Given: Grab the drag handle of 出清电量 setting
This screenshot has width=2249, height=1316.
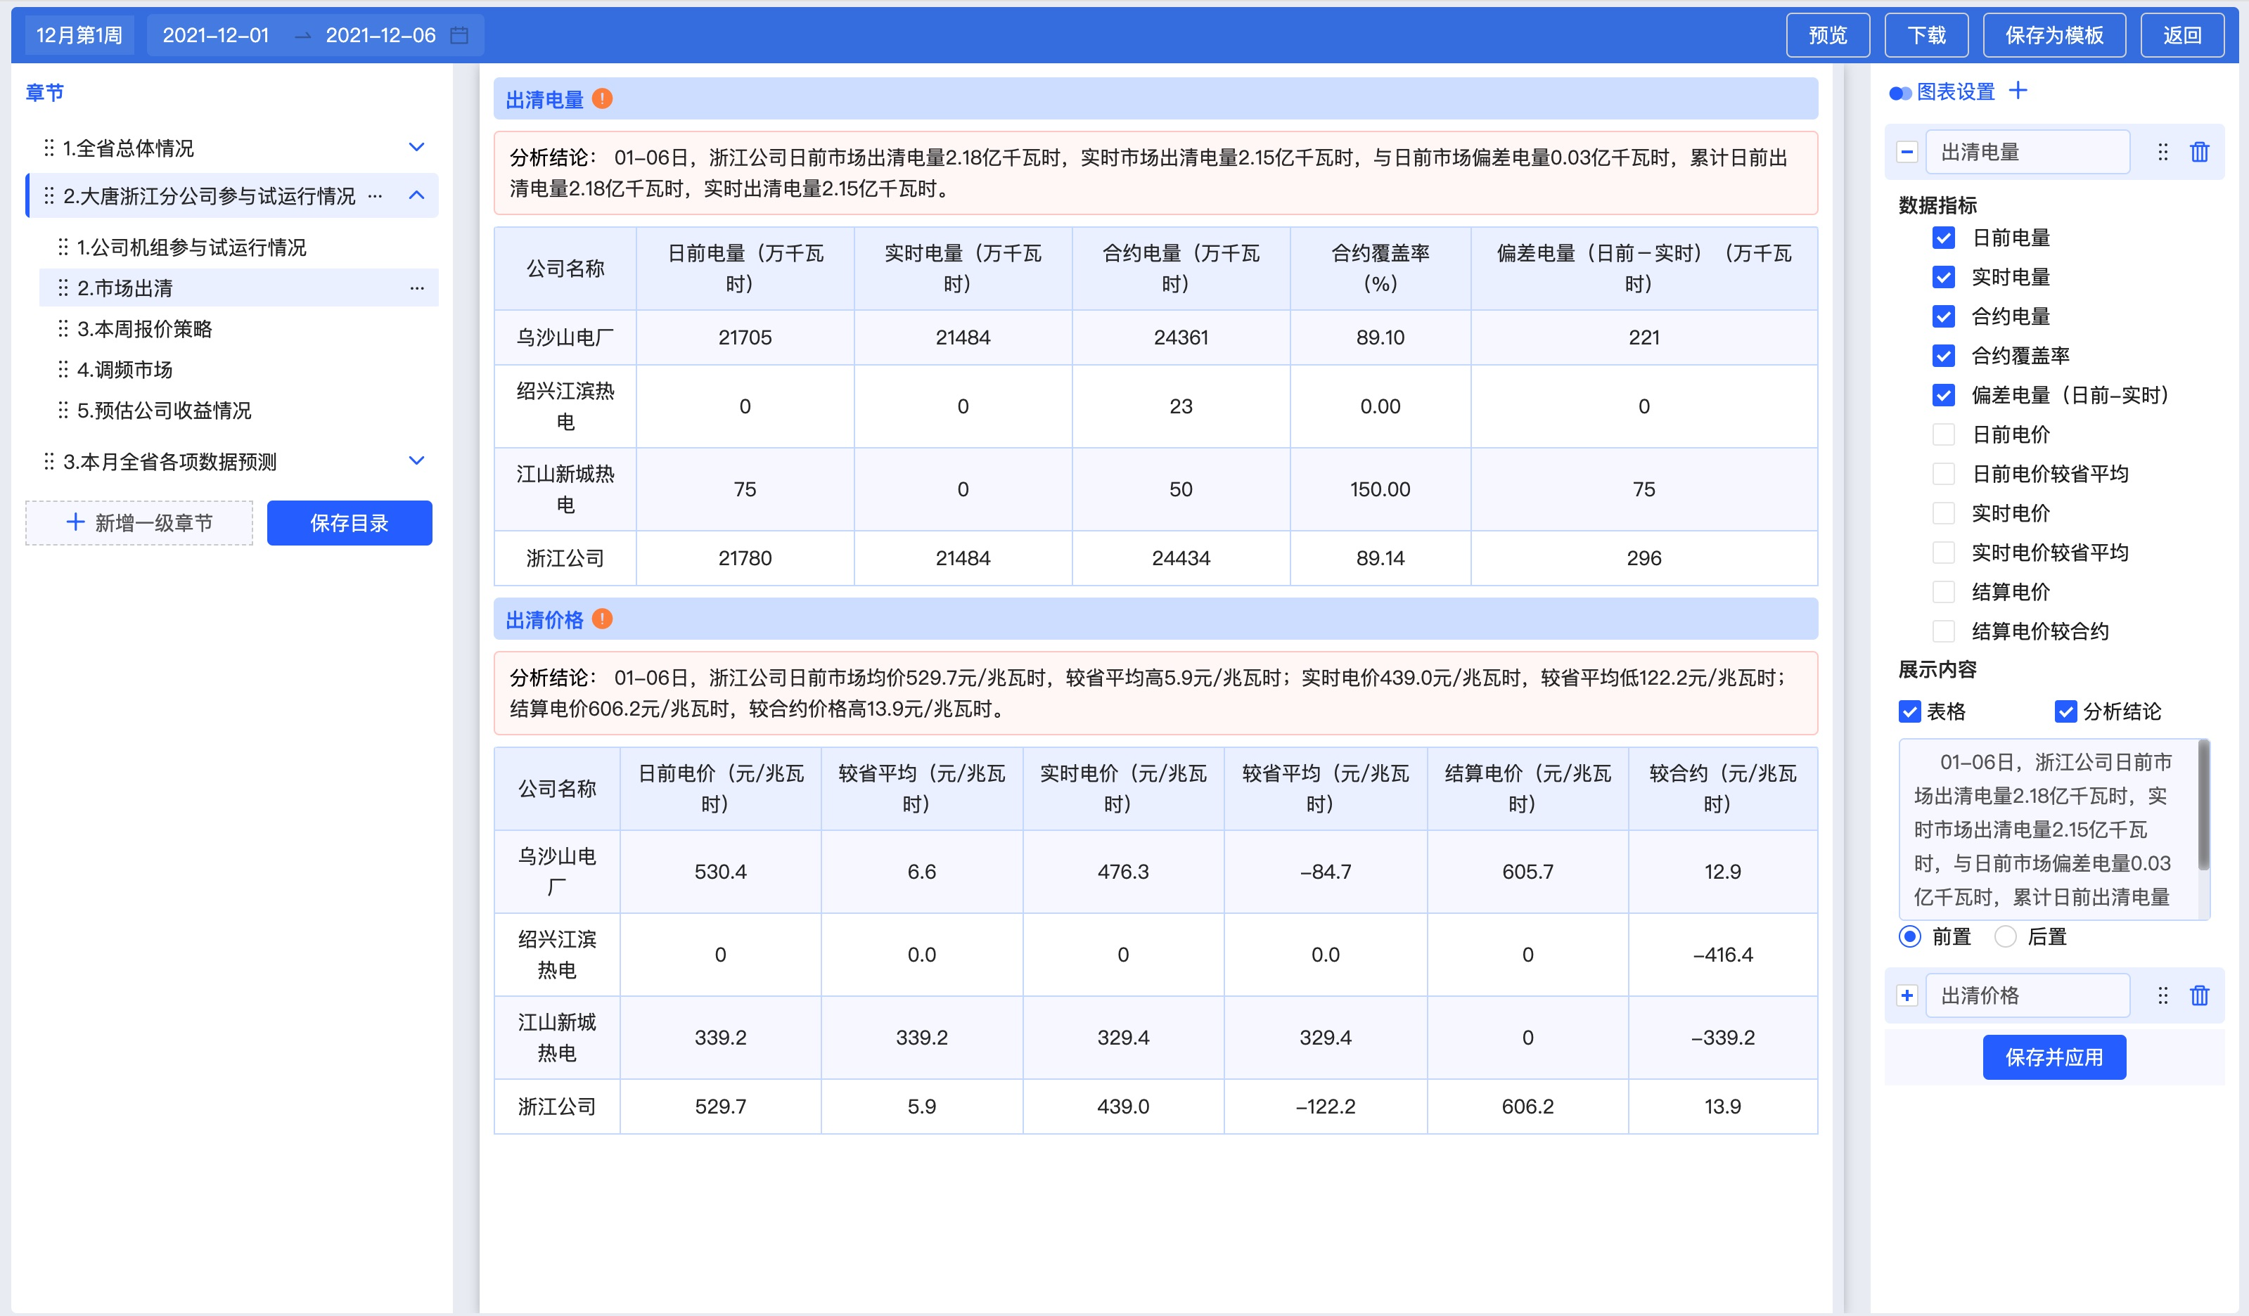Looking at the screenshot, I should 2162,153.
